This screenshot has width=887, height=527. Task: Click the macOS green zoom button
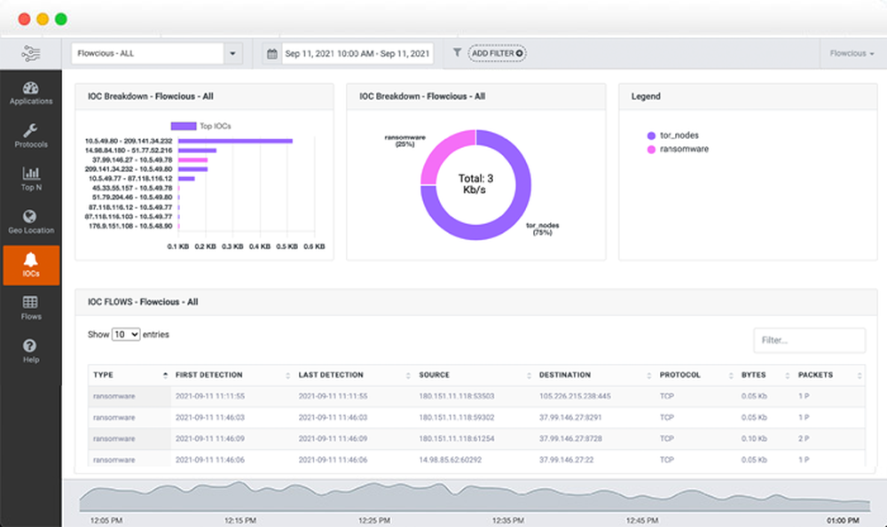pyautogui.click(x=61, y=19)
